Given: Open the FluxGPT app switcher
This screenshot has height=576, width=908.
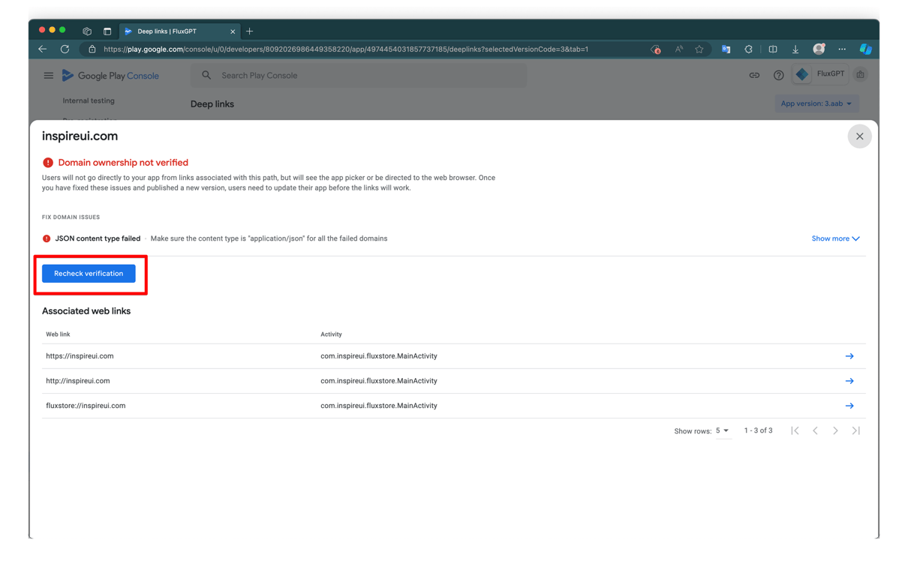Looking at the screenshot, I should 821,74.
